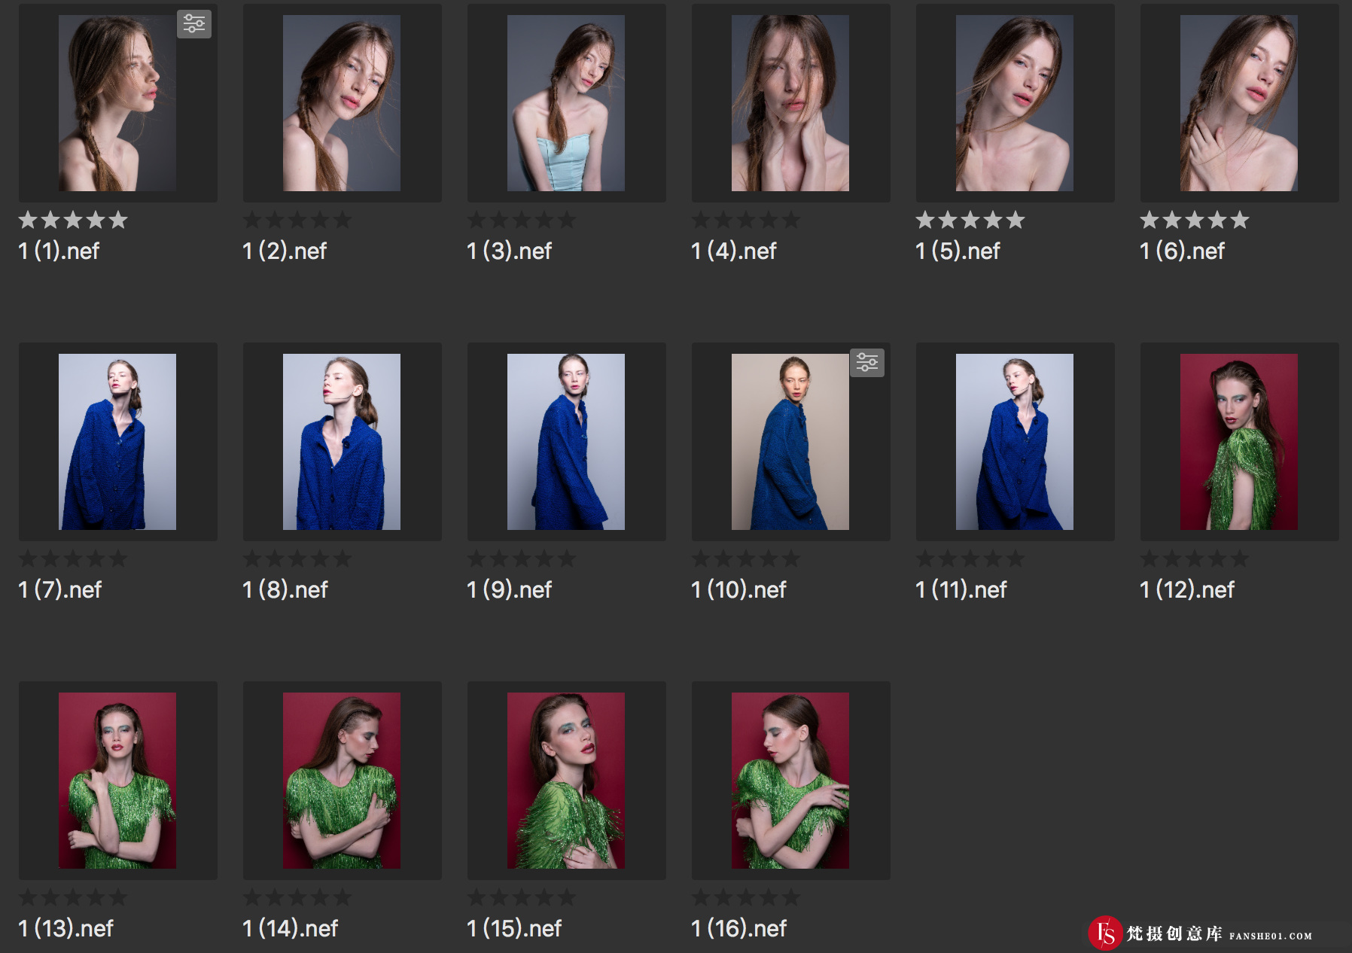Select thumbnail 1 (12).nef
This screenshot has height=953, width=1352.
1239,442
